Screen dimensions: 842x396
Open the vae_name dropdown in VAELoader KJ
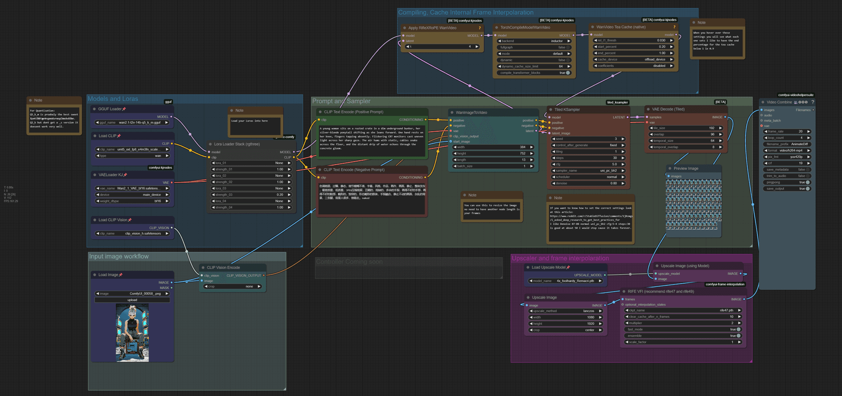tap(132, 188)
